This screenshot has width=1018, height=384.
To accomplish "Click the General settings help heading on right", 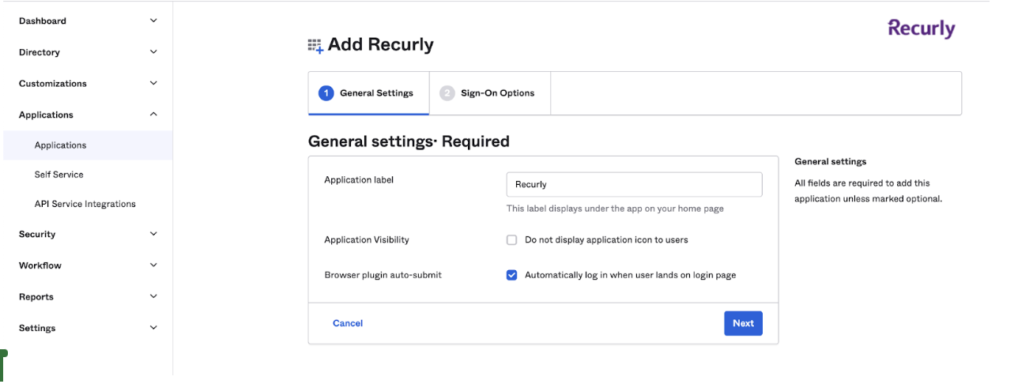I will click(x=830, y=161).
